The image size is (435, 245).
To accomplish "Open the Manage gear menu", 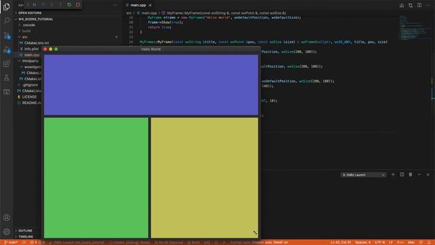I will (x=6, y=231).
